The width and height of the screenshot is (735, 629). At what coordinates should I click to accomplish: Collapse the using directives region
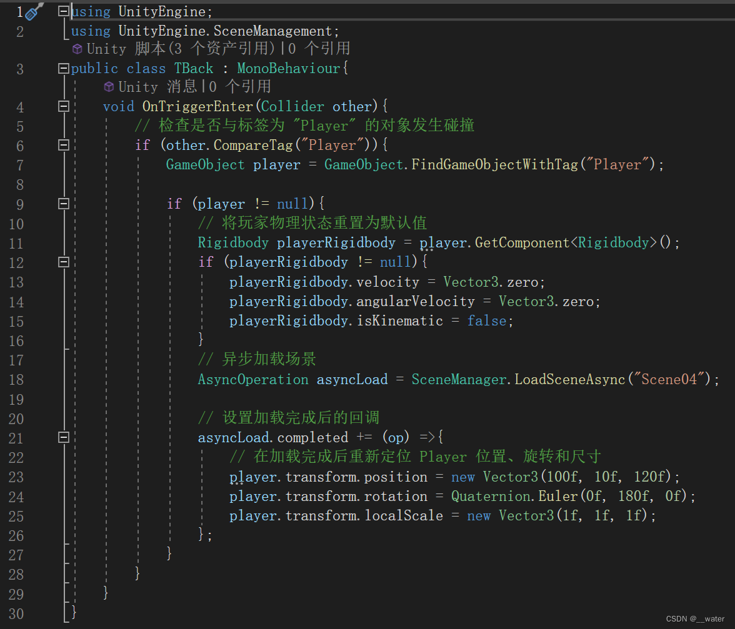[63, 10]
